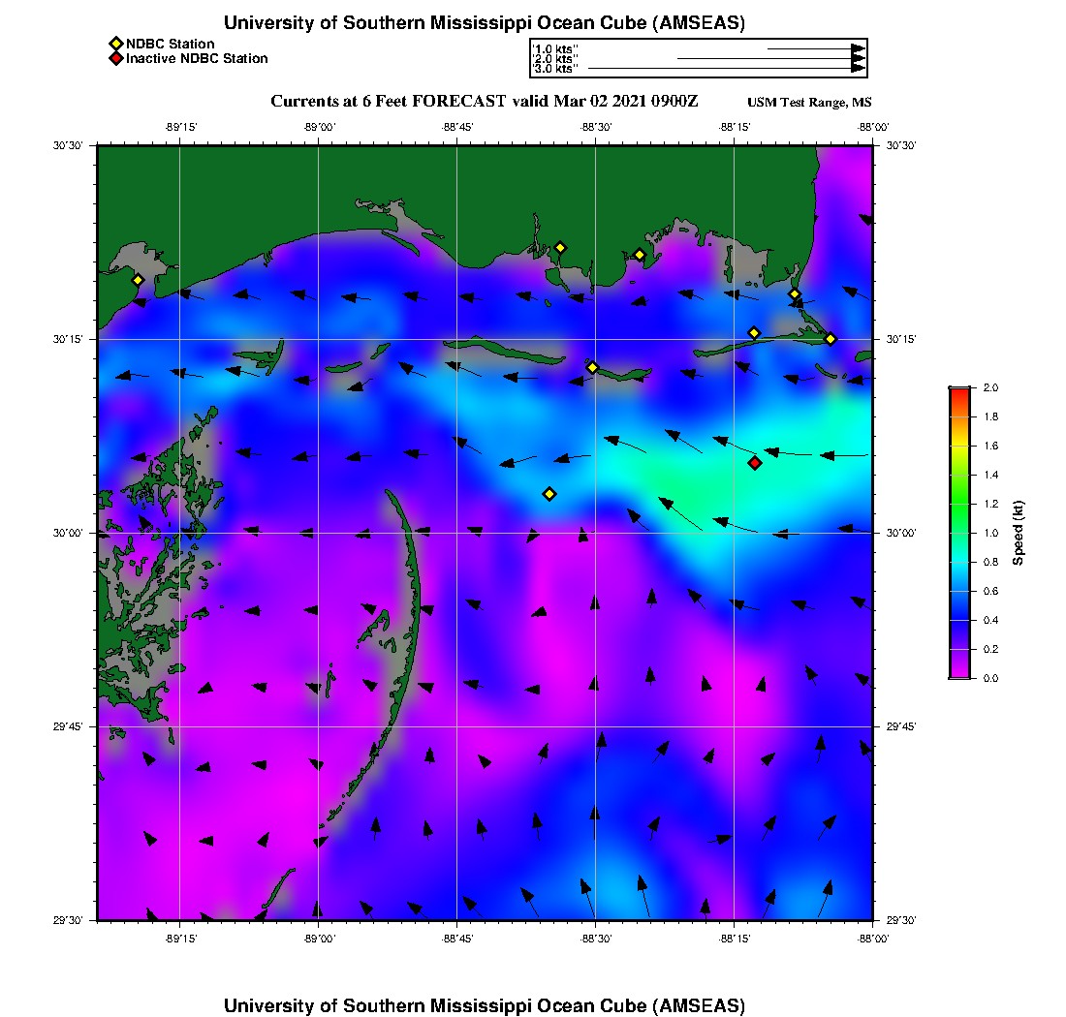Click the "Currents at 6 Feet FORECAST" heading
Screen dimensions: 1066x1017
(x=388, y=102)
